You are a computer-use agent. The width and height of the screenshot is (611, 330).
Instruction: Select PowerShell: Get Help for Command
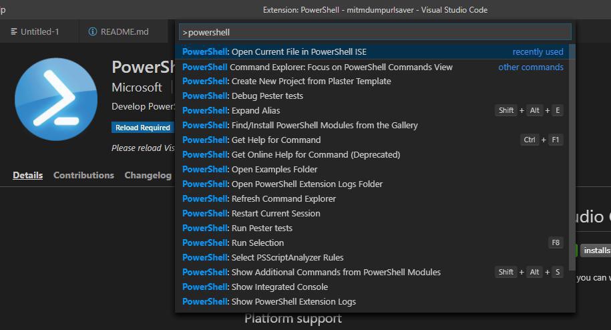pos(372,140)
